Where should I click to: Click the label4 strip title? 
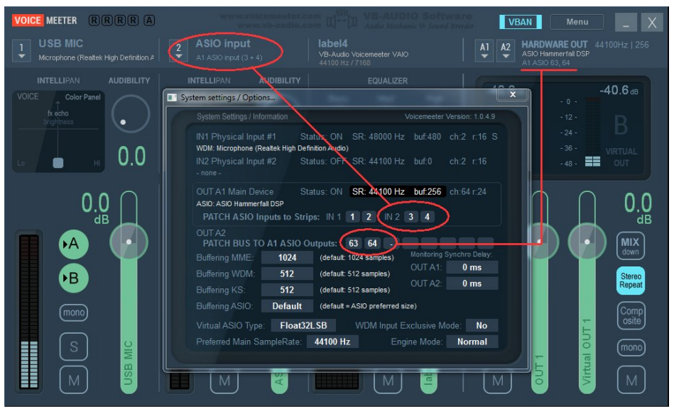[x=332, y=44]
